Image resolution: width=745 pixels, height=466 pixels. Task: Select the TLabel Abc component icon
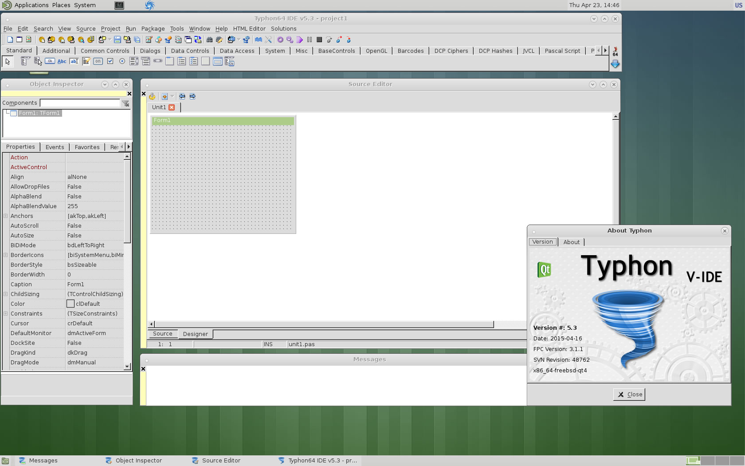62,61
